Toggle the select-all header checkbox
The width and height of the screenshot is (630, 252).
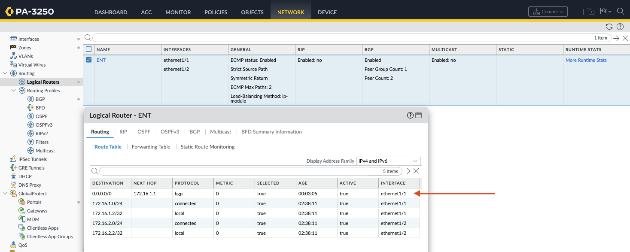89,49
